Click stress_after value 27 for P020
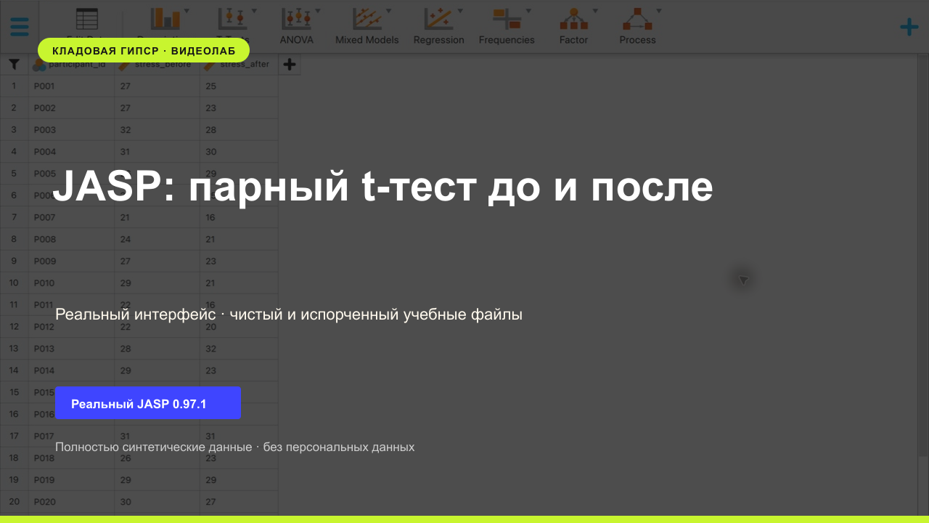The width and height of the screenshot is (929, 523). (239, 501)
